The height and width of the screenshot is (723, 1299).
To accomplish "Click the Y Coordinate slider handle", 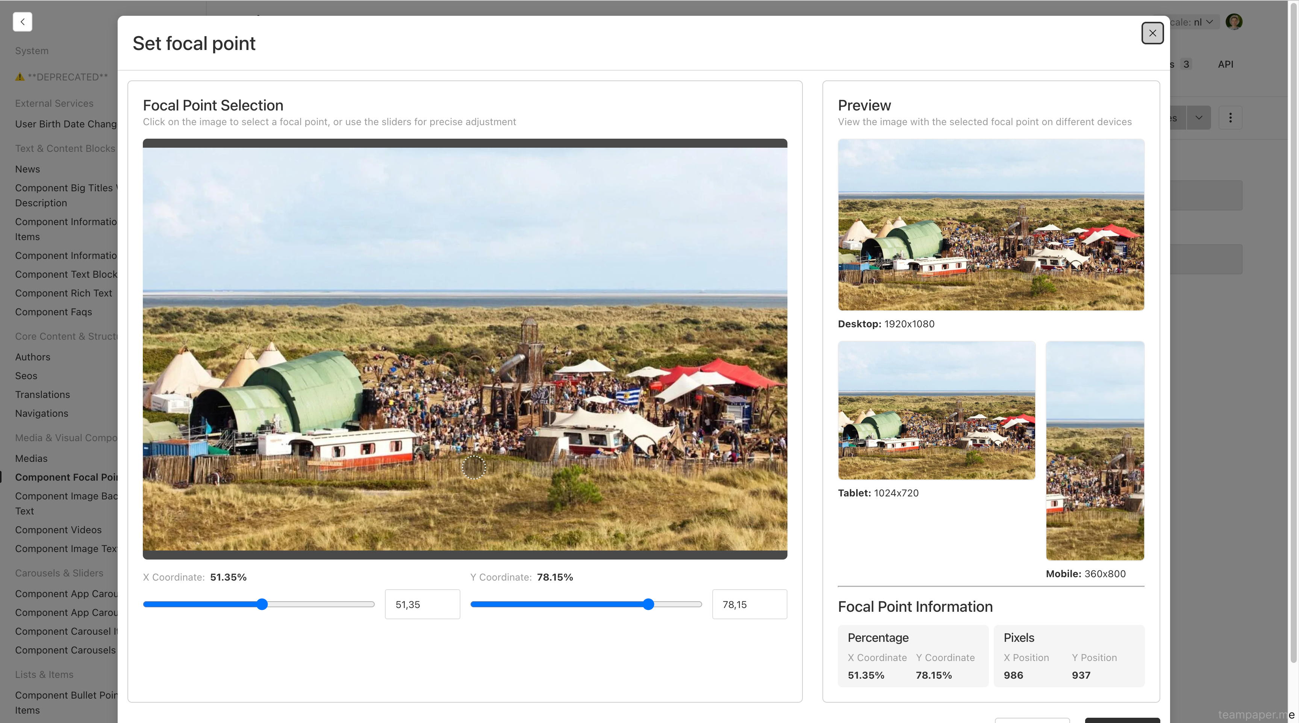I will point(648,604).
